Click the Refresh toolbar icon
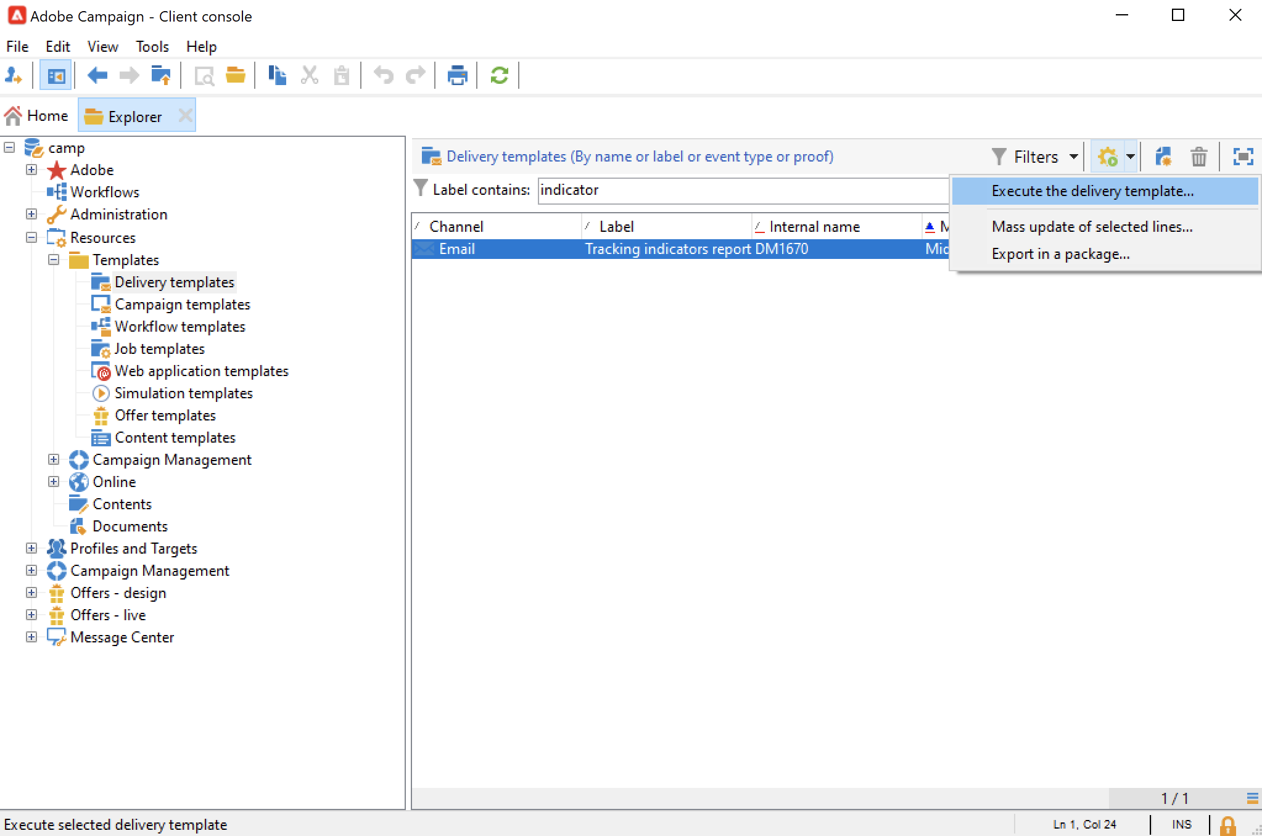 pyautogui.click(x=499, y=76)
